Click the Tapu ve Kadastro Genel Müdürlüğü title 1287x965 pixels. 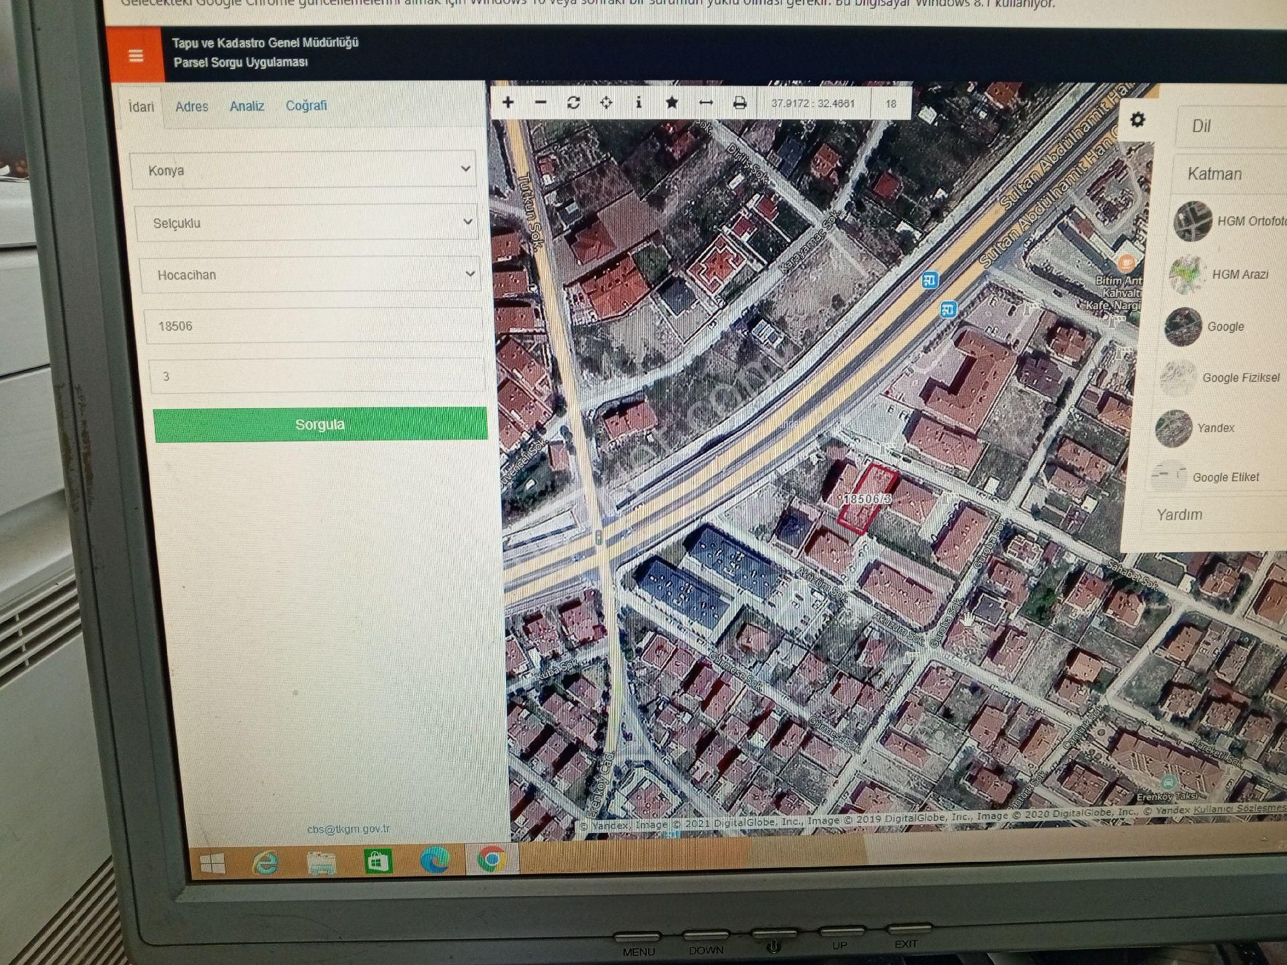[265, 43]
